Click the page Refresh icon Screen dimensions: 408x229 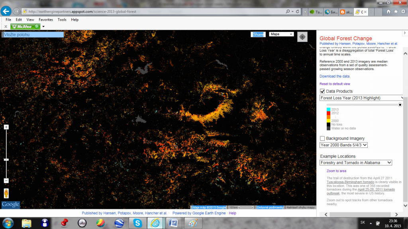click(x=297, y=12)
